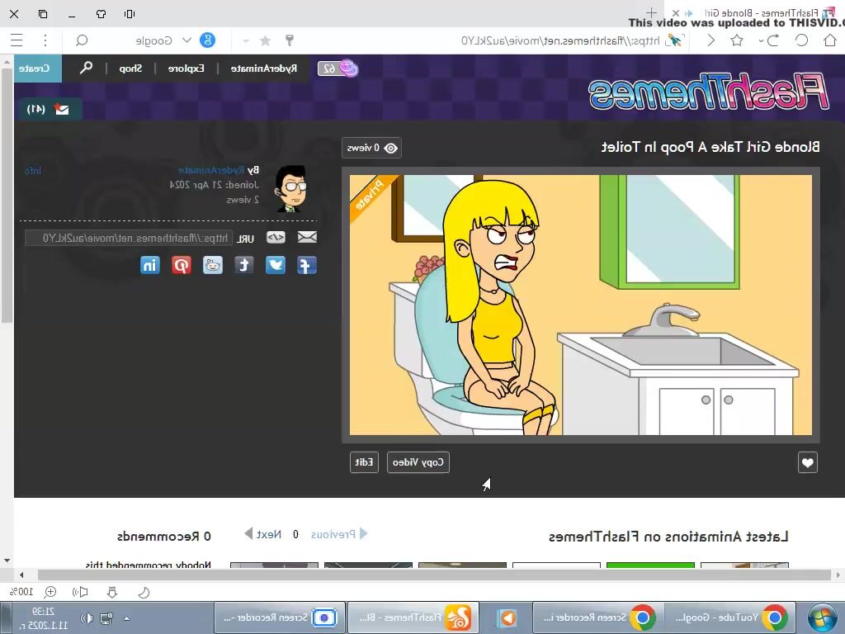Click the zoom plus icon beside 100%
Screen dimensions: 845x634
coord(50,592)
